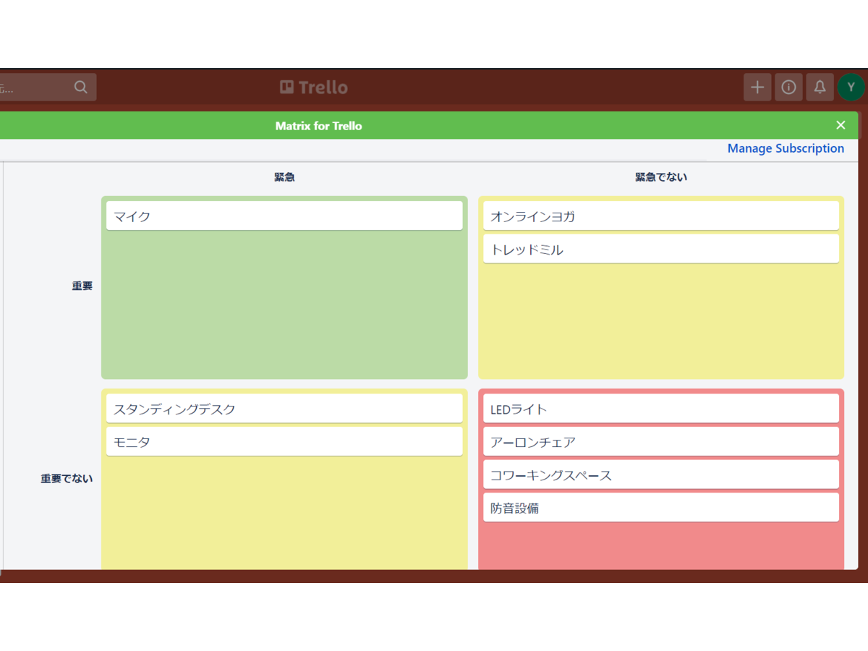Open the Trello home logo

pos(314,88)
